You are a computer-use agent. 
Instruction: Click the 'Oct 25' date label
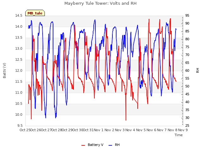(25, 130)
